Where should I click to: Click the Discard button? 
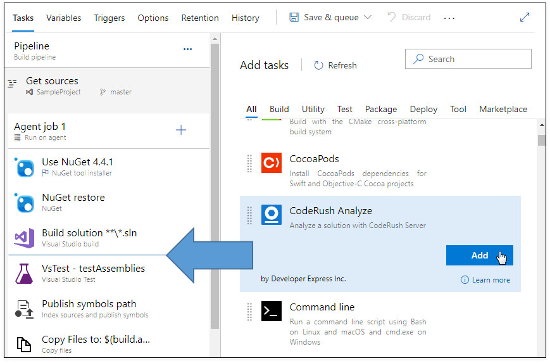409,17
